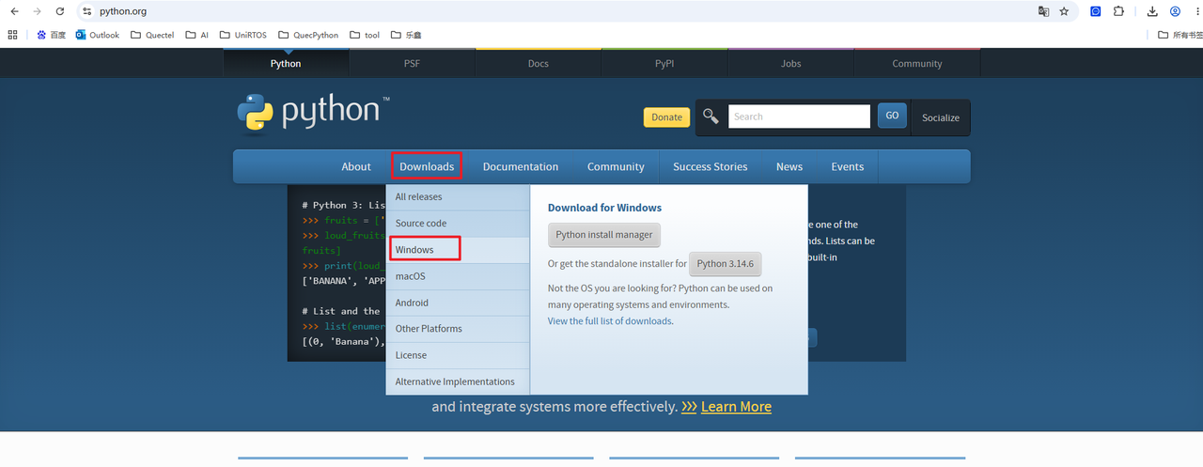The width and height of the screenshot is (1203, 467).
Task: Open site information icon in address bar
Action: pyautogui.click(x=86, y=11)
